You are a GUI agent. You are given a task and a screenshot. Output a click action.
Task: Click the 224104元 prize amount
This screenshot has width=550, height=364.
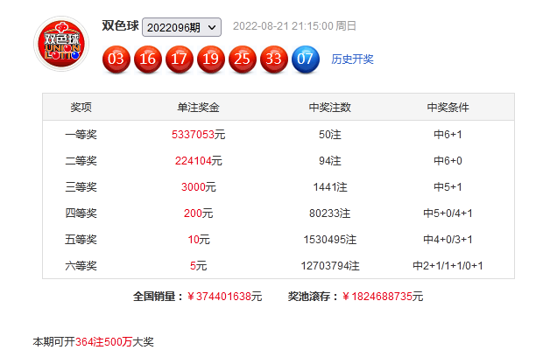[x=198, y=161]
